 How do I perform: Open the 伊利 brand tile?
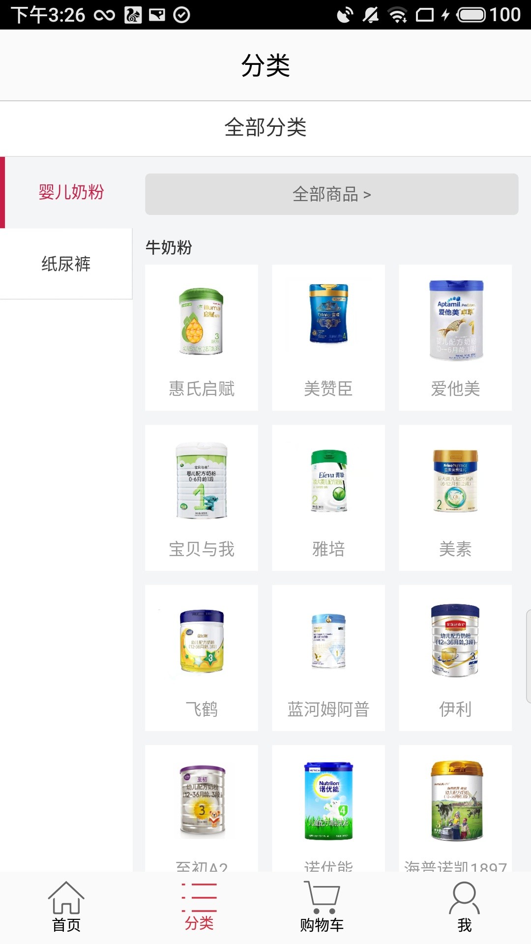click(455, 658)
